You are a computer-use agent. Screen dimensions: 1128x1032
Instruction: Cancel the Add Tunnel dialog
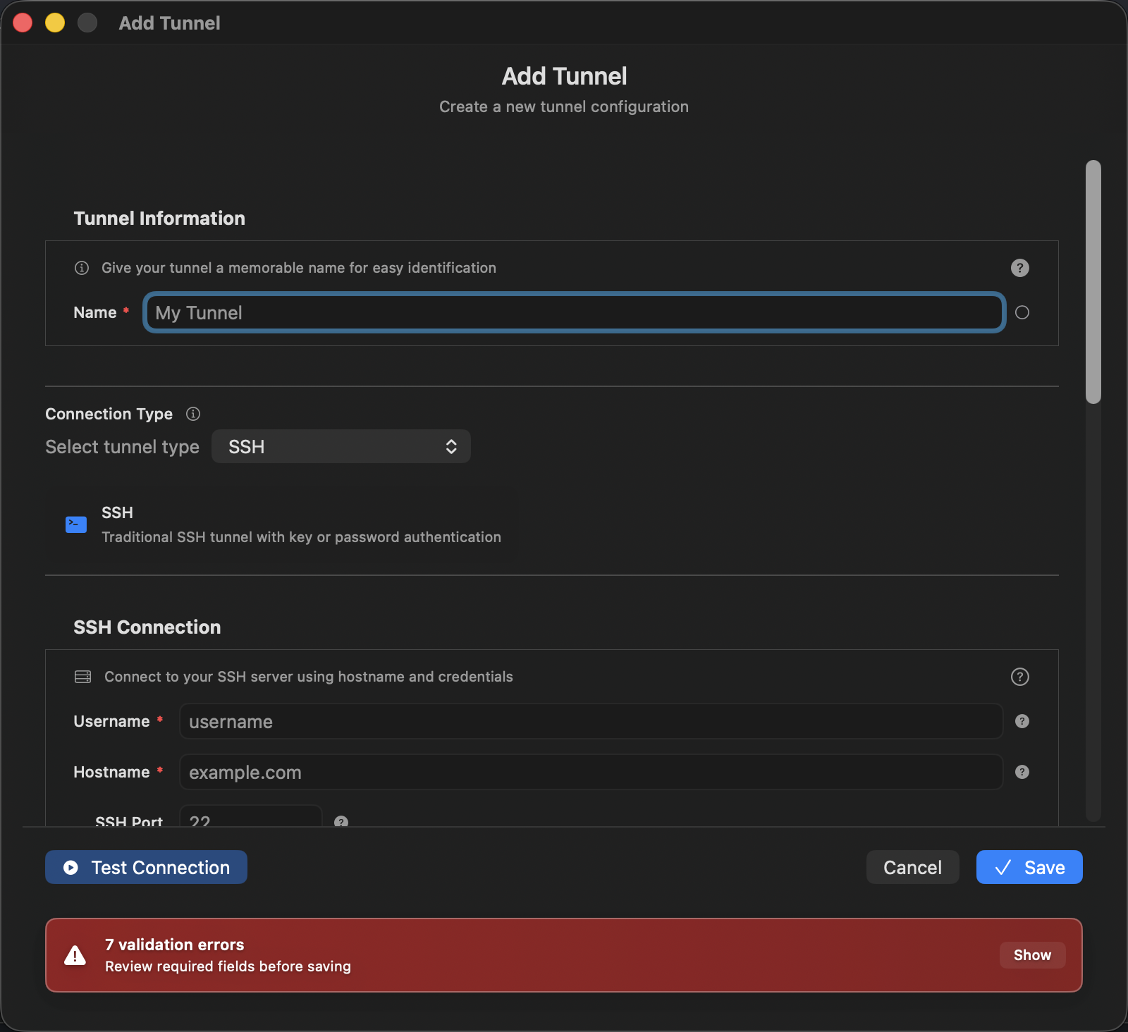[912, 867]
